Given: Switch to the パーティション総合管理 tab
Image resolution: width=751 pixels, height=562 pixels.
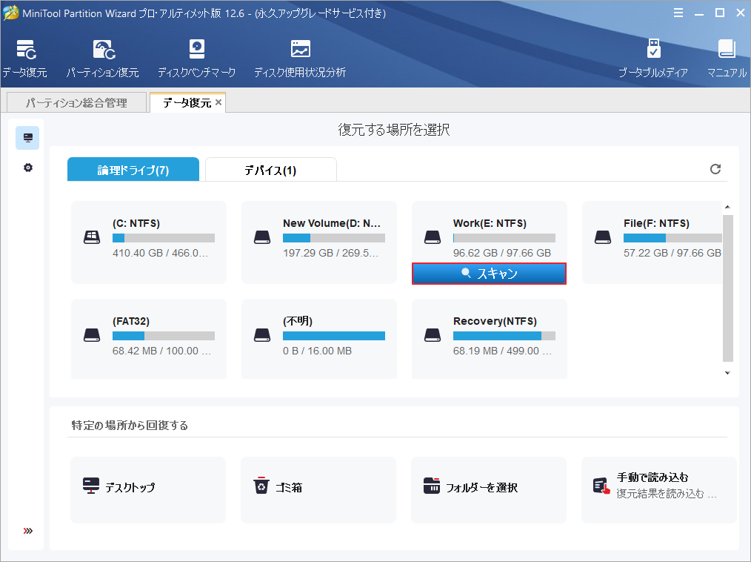Looking at the screenshot, I should [x=76, y=103].
